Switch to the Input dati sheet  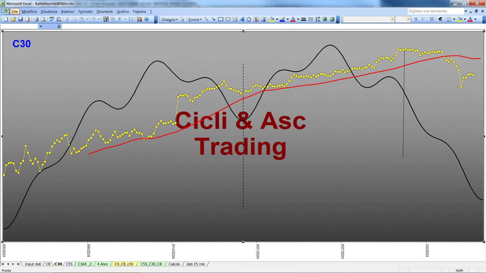pos(33,264)
